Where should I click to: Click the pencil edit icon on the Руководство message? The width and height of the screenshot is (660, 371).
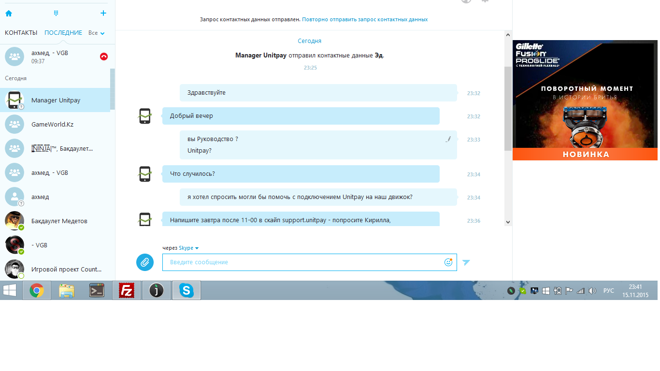pyautogui.click(x=448, y=139)
